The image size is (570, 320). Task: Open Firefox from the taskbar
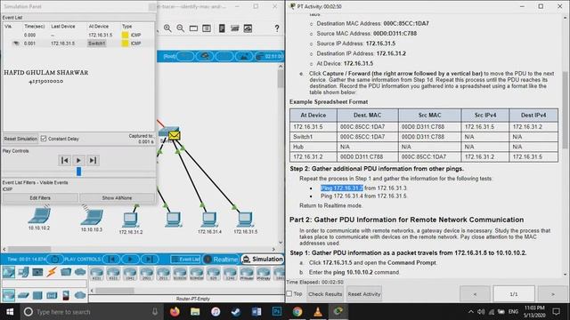(175, 312)
